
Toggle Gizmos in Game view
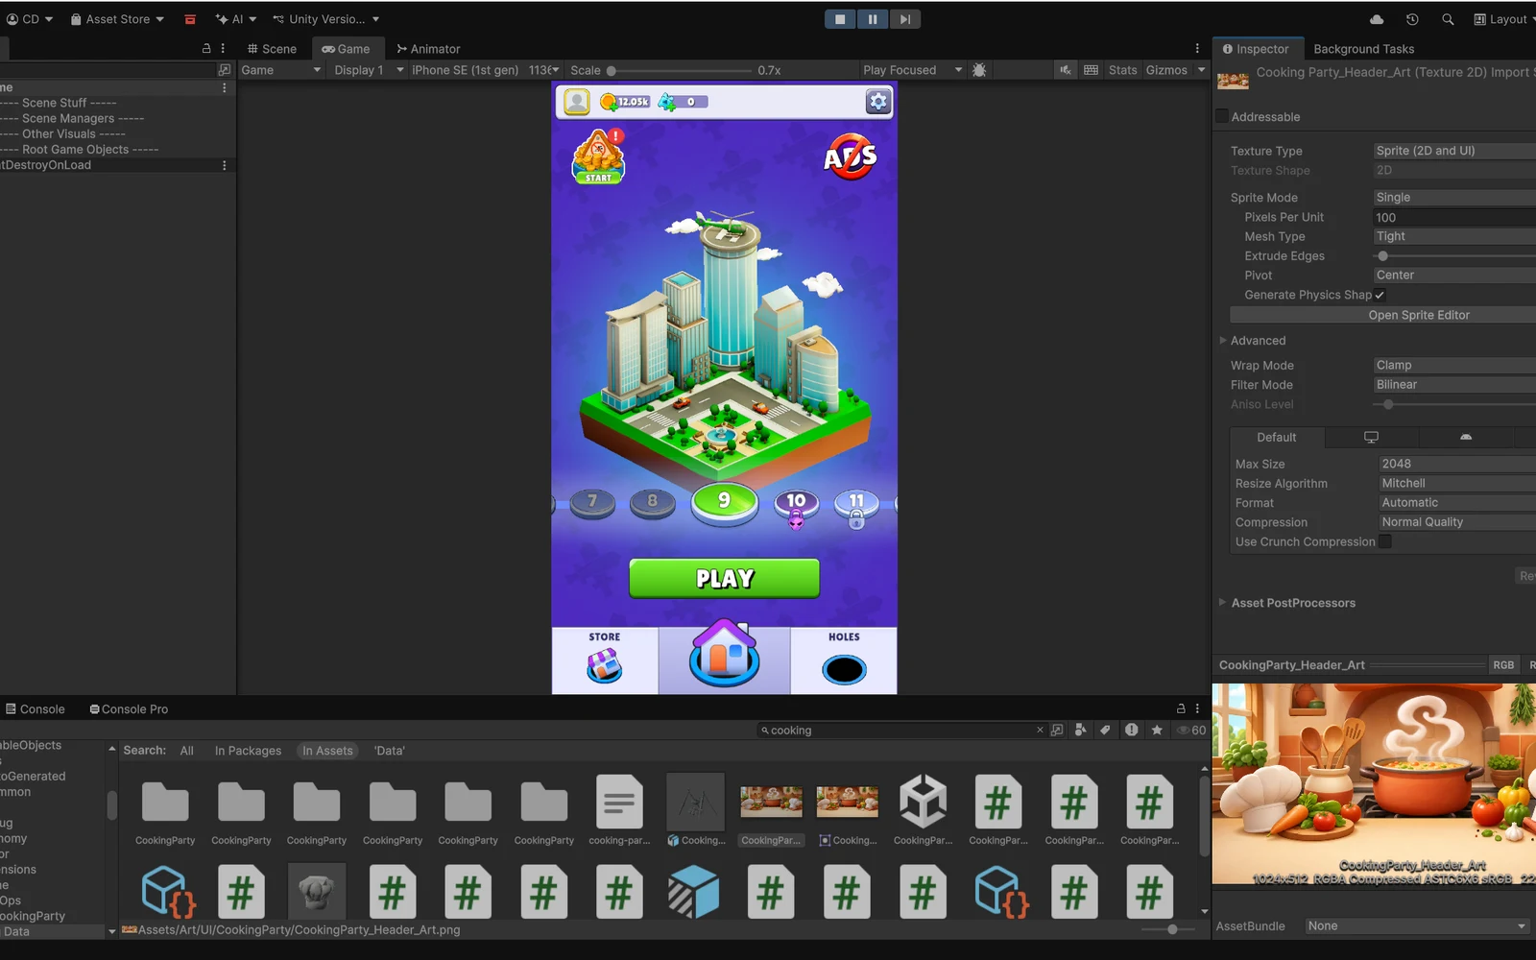(1166, 70)
